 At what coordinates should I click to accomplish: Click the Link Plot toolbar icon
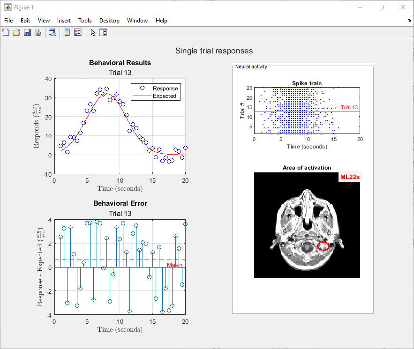point(53,32)
